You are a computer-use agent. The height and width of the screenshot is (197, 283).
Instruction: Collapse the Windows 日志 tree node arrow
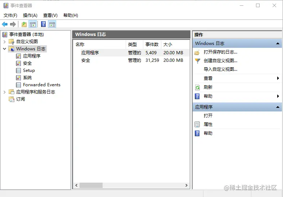pyautogui.click(x=5, y=49)
